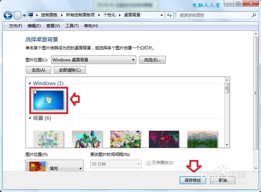The height and width of the screenshot is (192, 261).
Task: Click the 全部清除(C) button
Action: (70, 70)
